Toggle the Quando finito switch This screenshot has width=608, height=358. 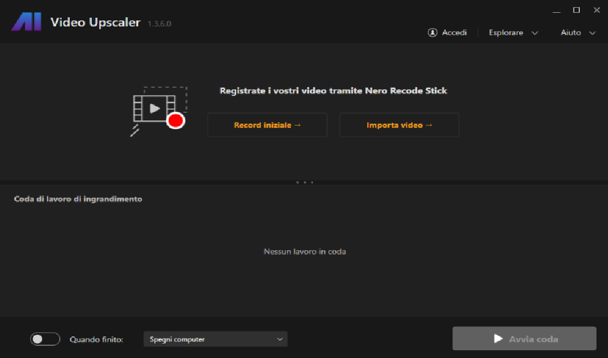pos(45,339)
